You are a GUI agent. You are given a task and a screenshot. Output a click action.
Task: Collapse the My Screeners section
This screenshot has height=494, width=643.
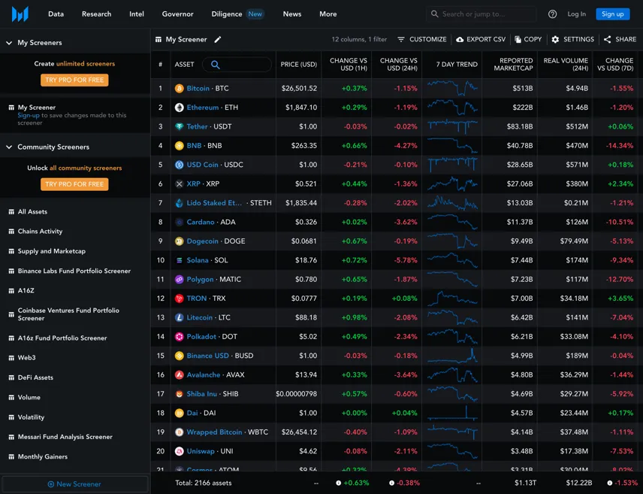(x=9, y=43)
